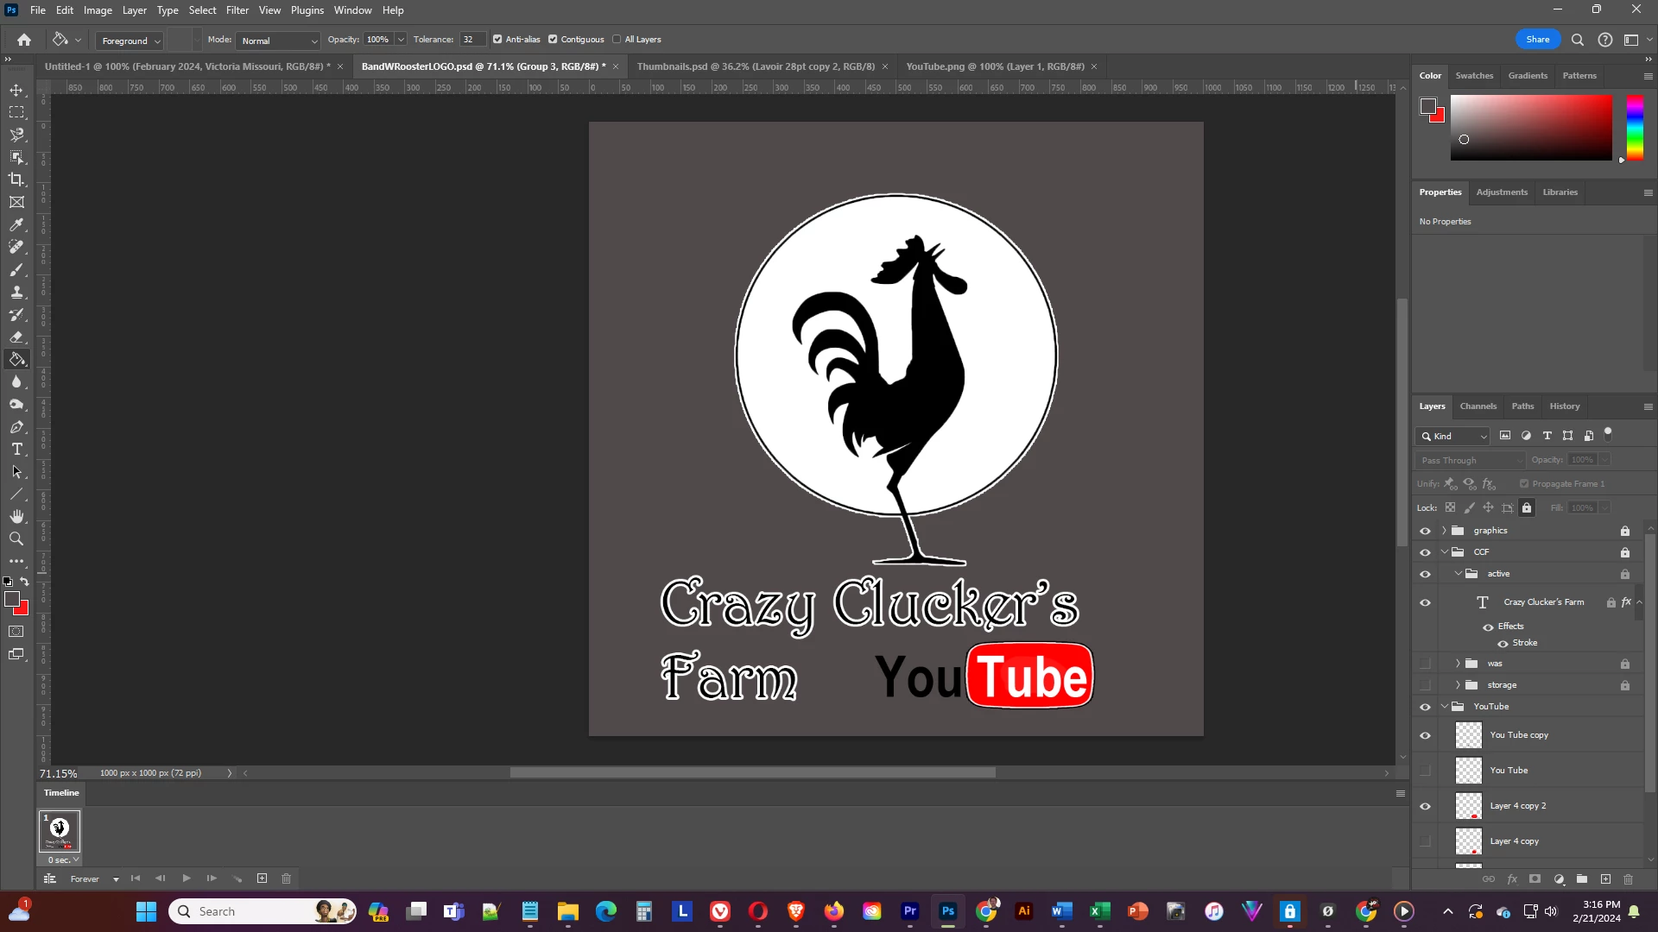Enable the All Layers checkbox
1658x932 pixels.
pos(617,40)
